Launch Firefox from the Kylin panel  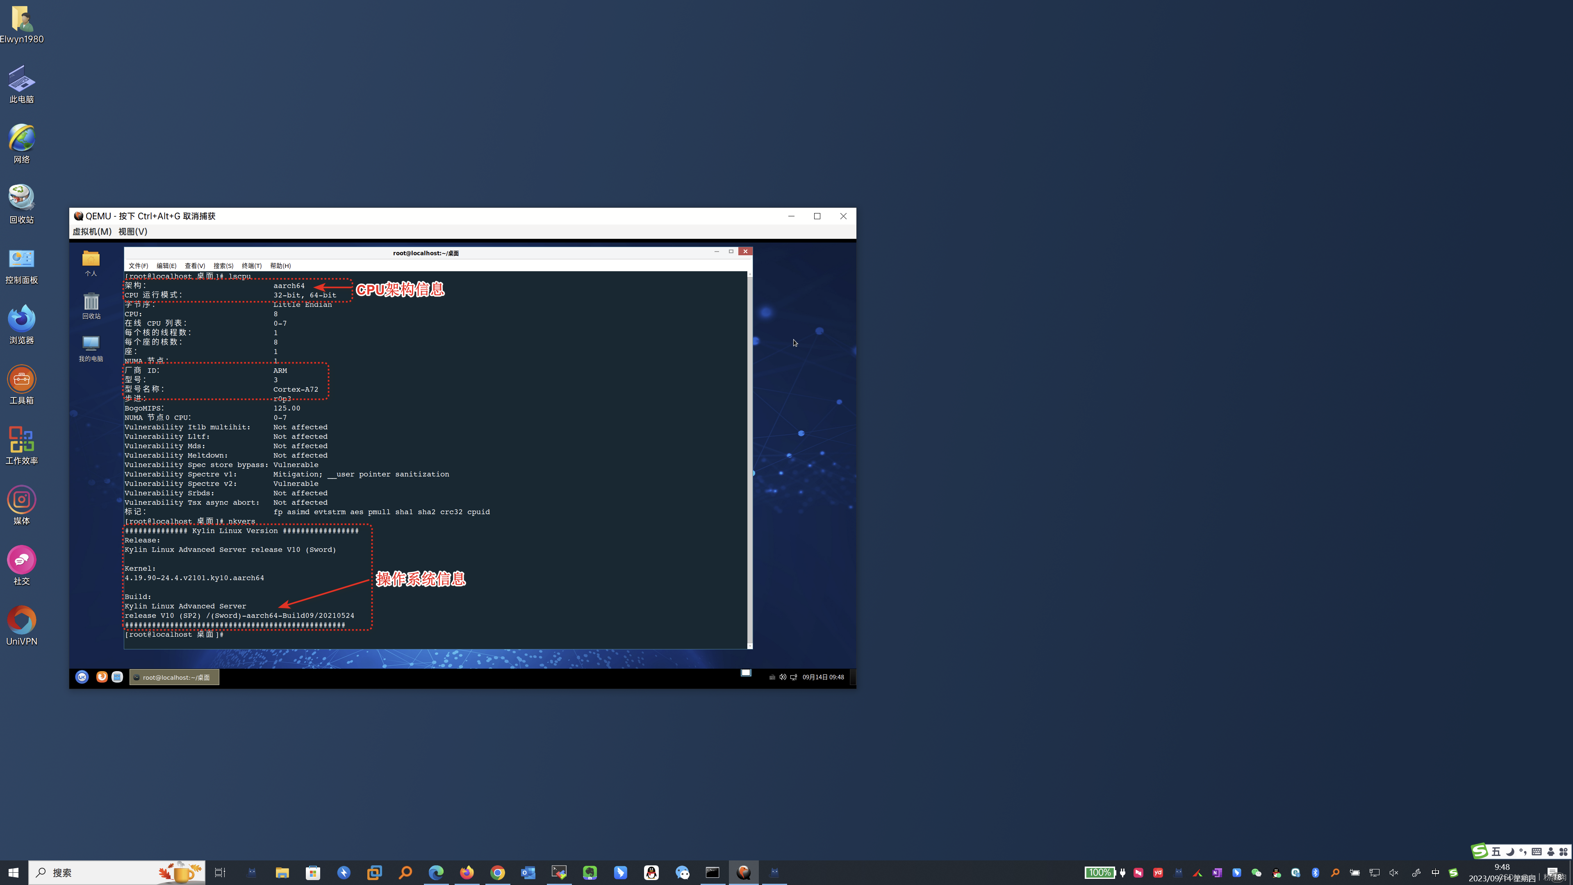[102, 677]
